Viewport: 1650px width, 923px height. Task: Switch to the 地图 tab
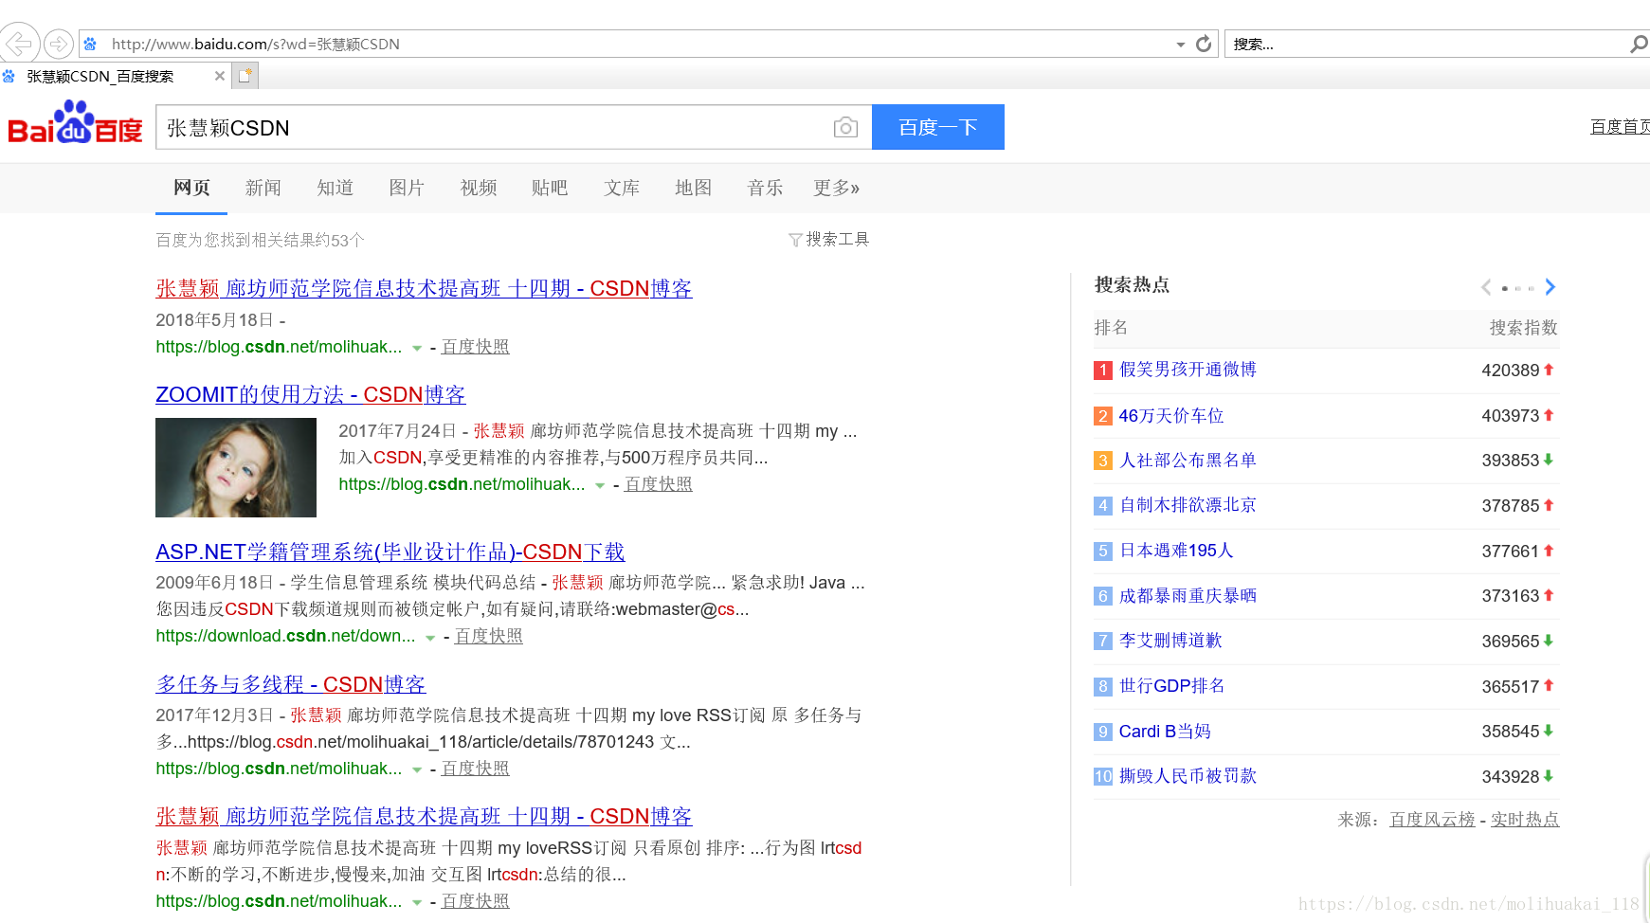click(693, 188)
